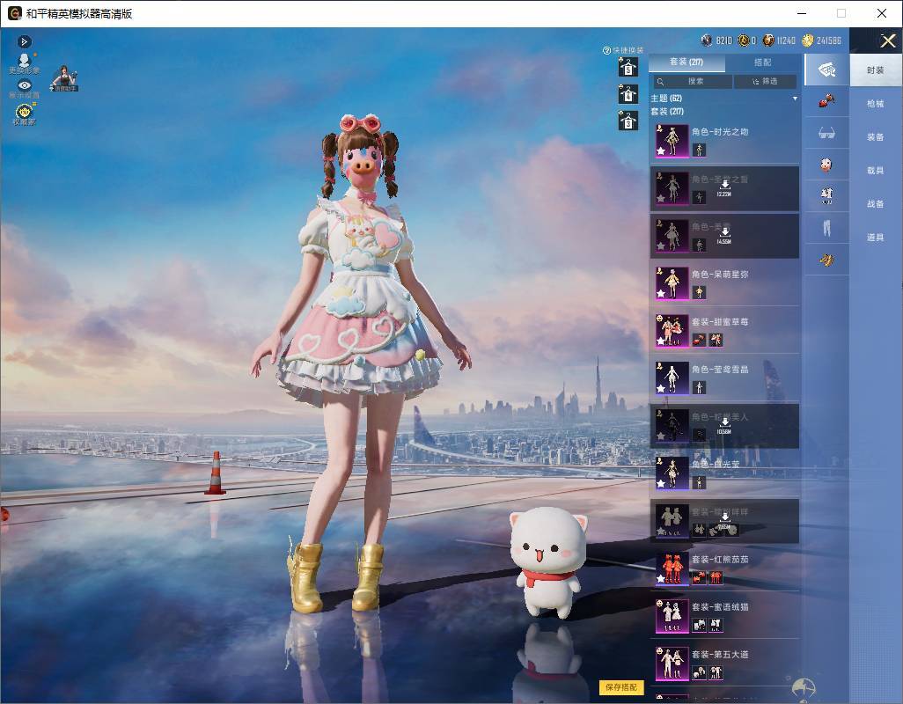903x704 pixels.
Task: Select the 套装-红熊茄茄 outfit row
Action: 724,568
